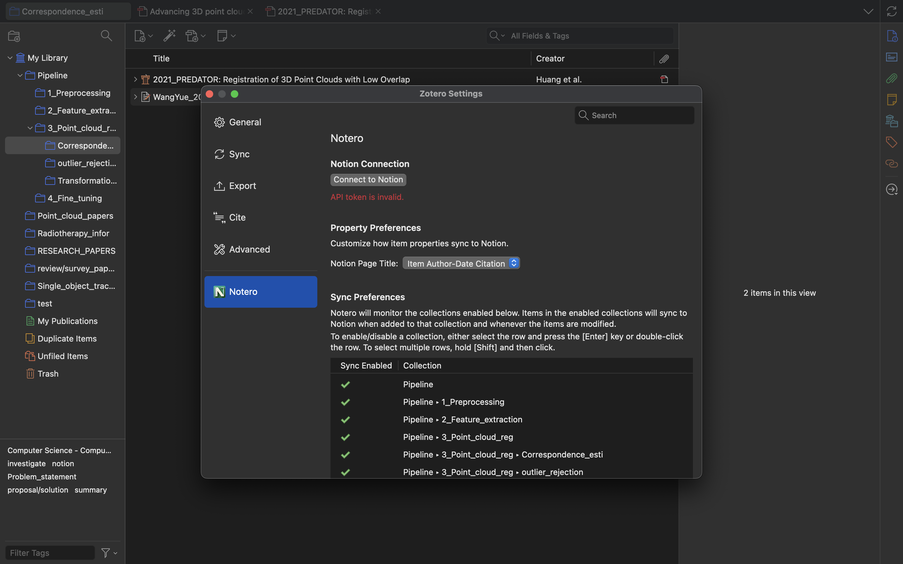Select the Point_cloud_papers collection
This screenshot has width=903, height=564.
click(x=75, y=216)
